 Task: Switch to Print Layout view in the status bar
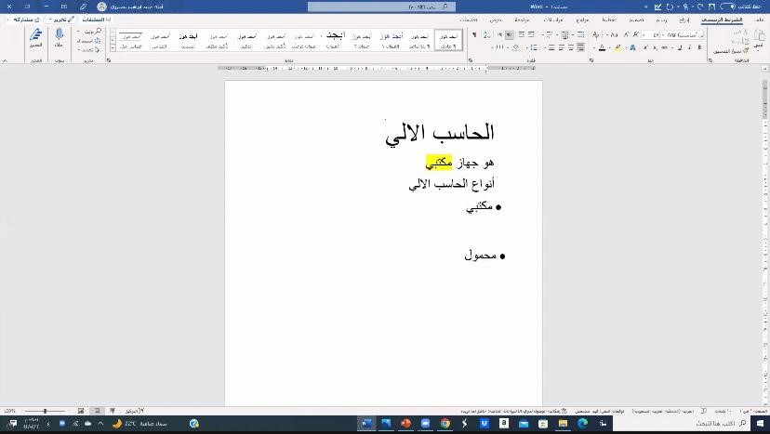pyautogui.click(x=98, y=411)
